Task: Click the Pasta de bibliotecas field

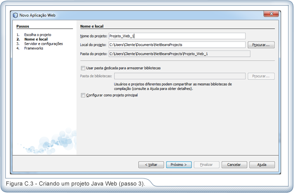Action: pyautogui.click(x=180, y=76)
